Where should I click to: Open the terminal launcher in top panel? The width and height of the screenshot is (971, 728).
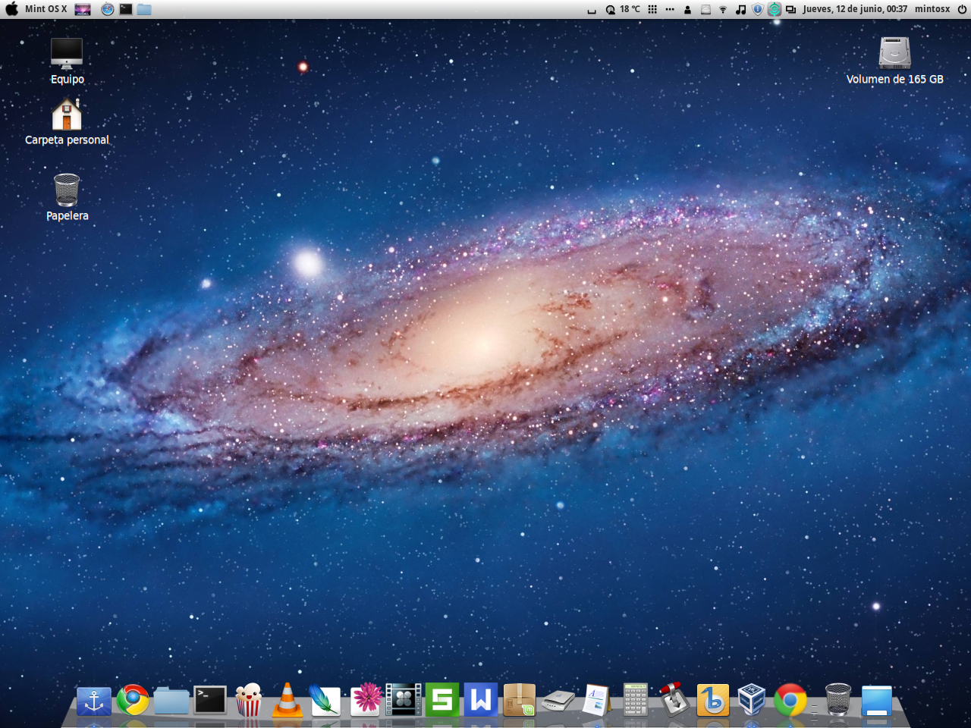pos(126,10)
